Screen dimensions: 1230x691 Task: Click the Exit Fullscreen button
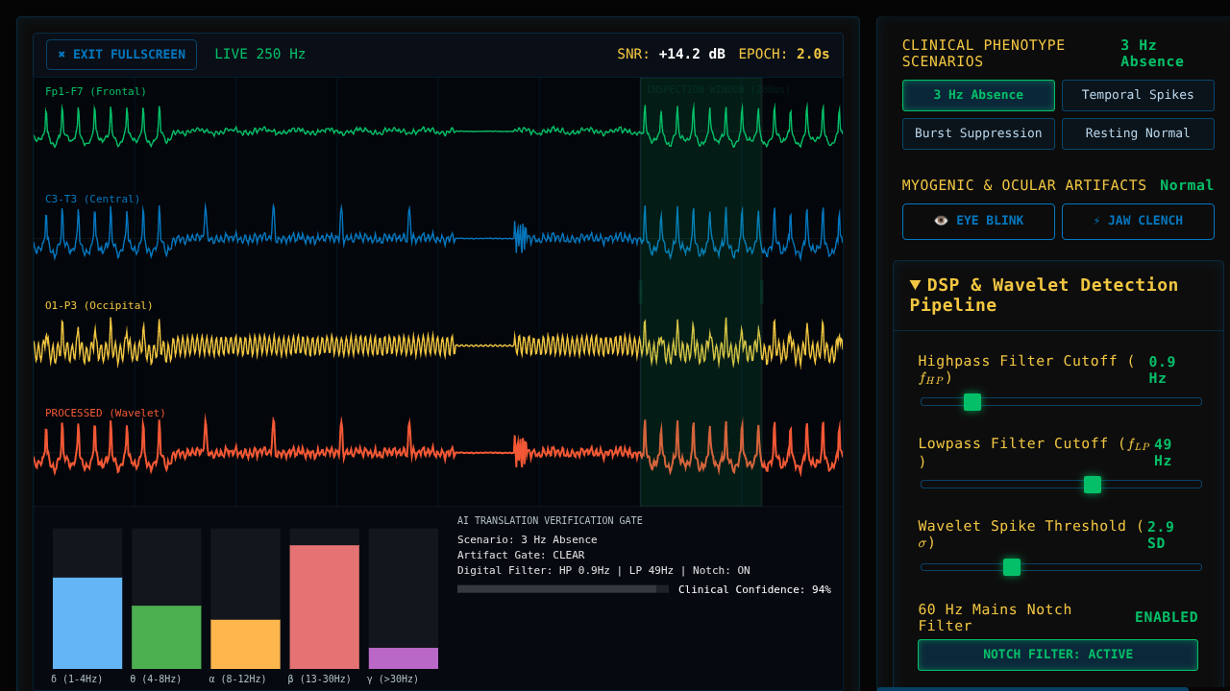pos(121,55)
